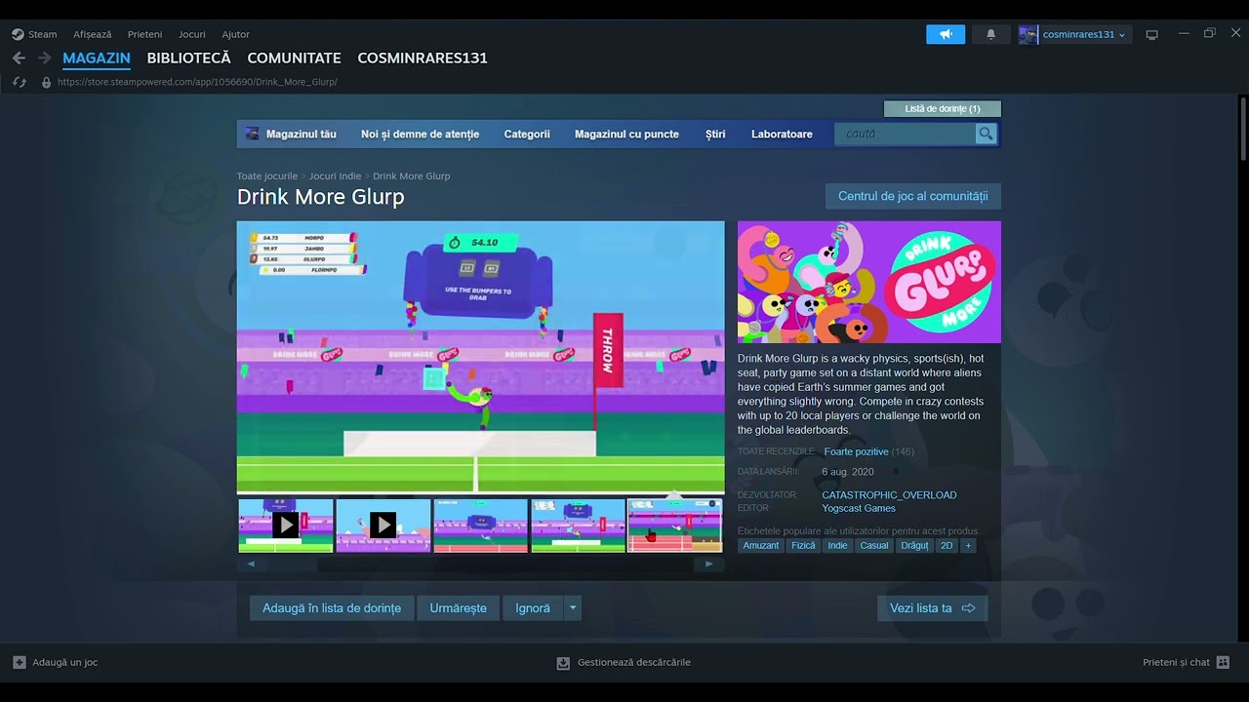This screenshot has width=1249, height=702.
Task: Click the Steam logo menu
Action: pos(18,34)
